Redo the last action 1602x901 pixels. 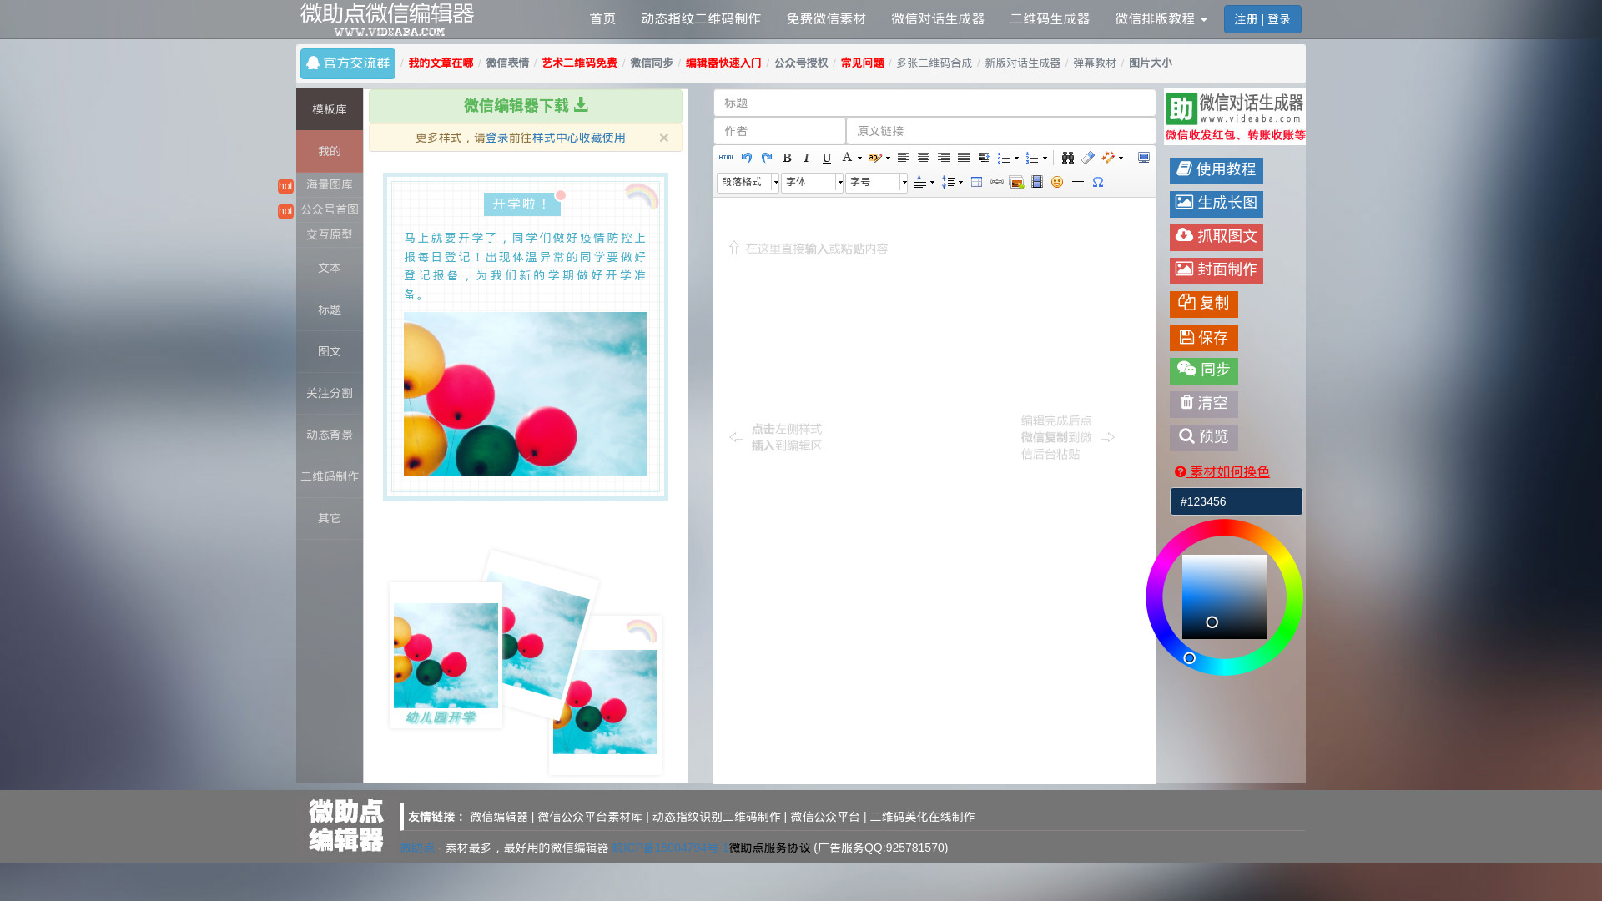point(767,158)
